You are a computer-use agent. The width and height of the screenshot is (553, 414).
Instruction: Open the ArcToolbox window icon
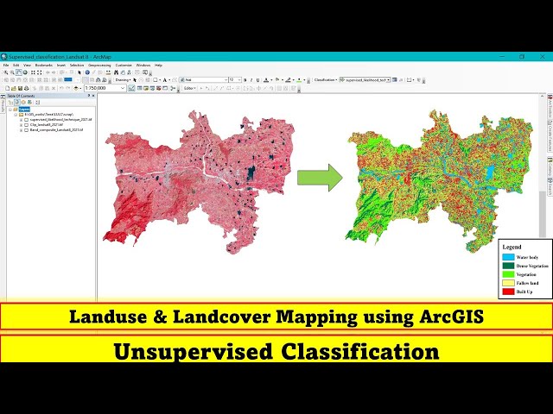coord(158,88)
